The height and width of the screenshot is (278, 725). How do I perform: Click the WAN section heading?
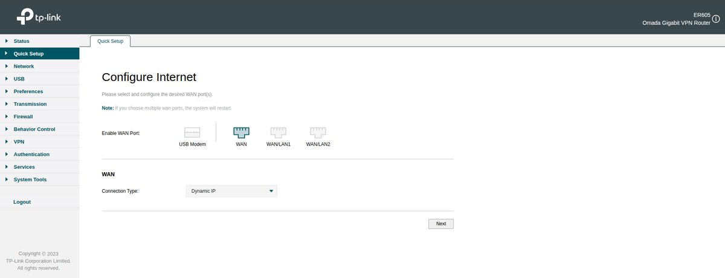point(108,174)
